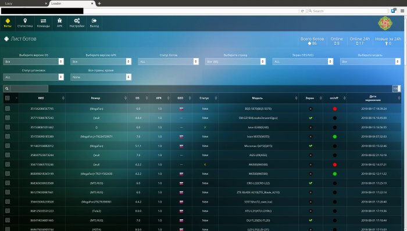Switch to the Lucy browser tab
407x231 pixels.
(24, 3)
